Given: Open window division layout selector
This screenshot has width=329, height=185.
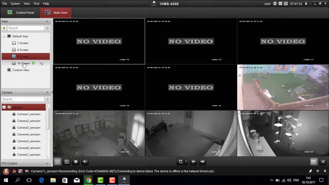Looking at the screenshot, I should 313,162.
